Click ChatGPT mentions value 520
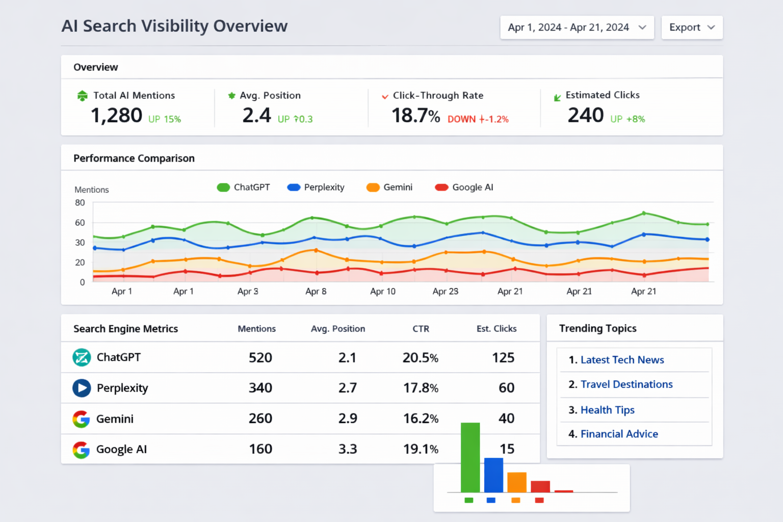Image resolution: width=783 pixels, height=522 pixels. tap(260, 358)
